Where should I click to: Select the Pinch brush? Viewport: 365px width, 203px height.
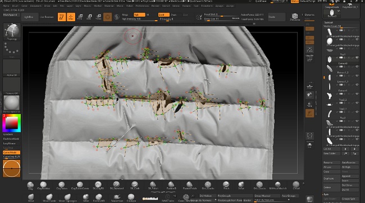[226, 186]
